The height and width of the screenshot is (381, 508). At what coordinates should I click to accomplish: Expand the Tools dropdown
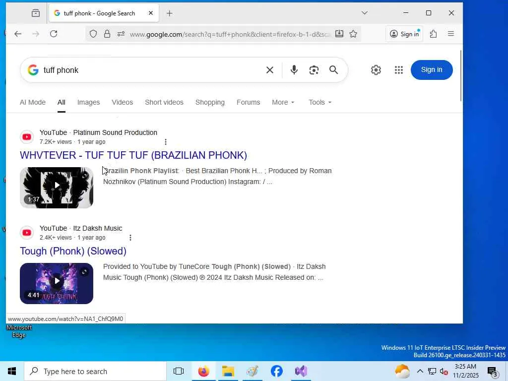tap(320, 102)
